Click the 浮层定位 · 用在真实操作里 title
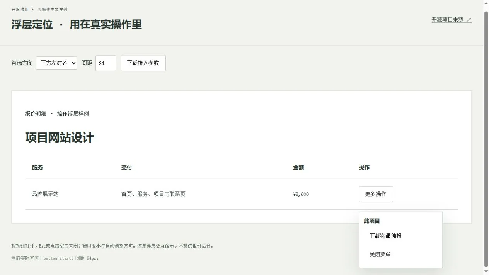The height and width of the screenshot is (275, 489). (77, 24)
